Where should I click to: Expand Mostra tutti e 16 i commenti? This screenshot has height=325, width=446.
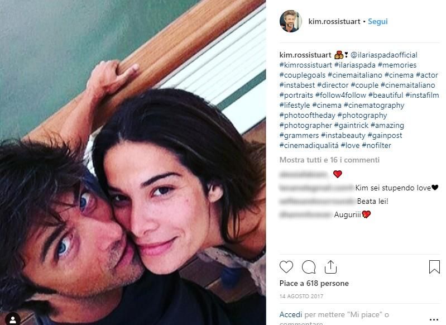coord(329,160)
